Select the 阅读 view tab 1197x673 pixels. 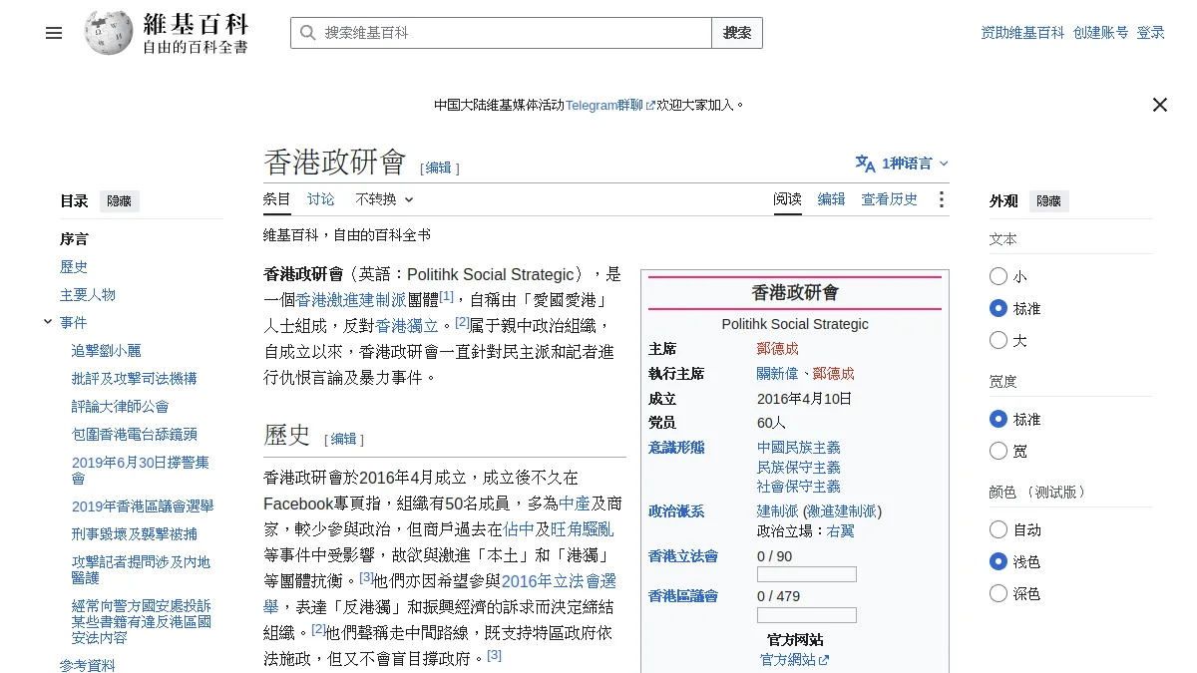tap(788, 199)
